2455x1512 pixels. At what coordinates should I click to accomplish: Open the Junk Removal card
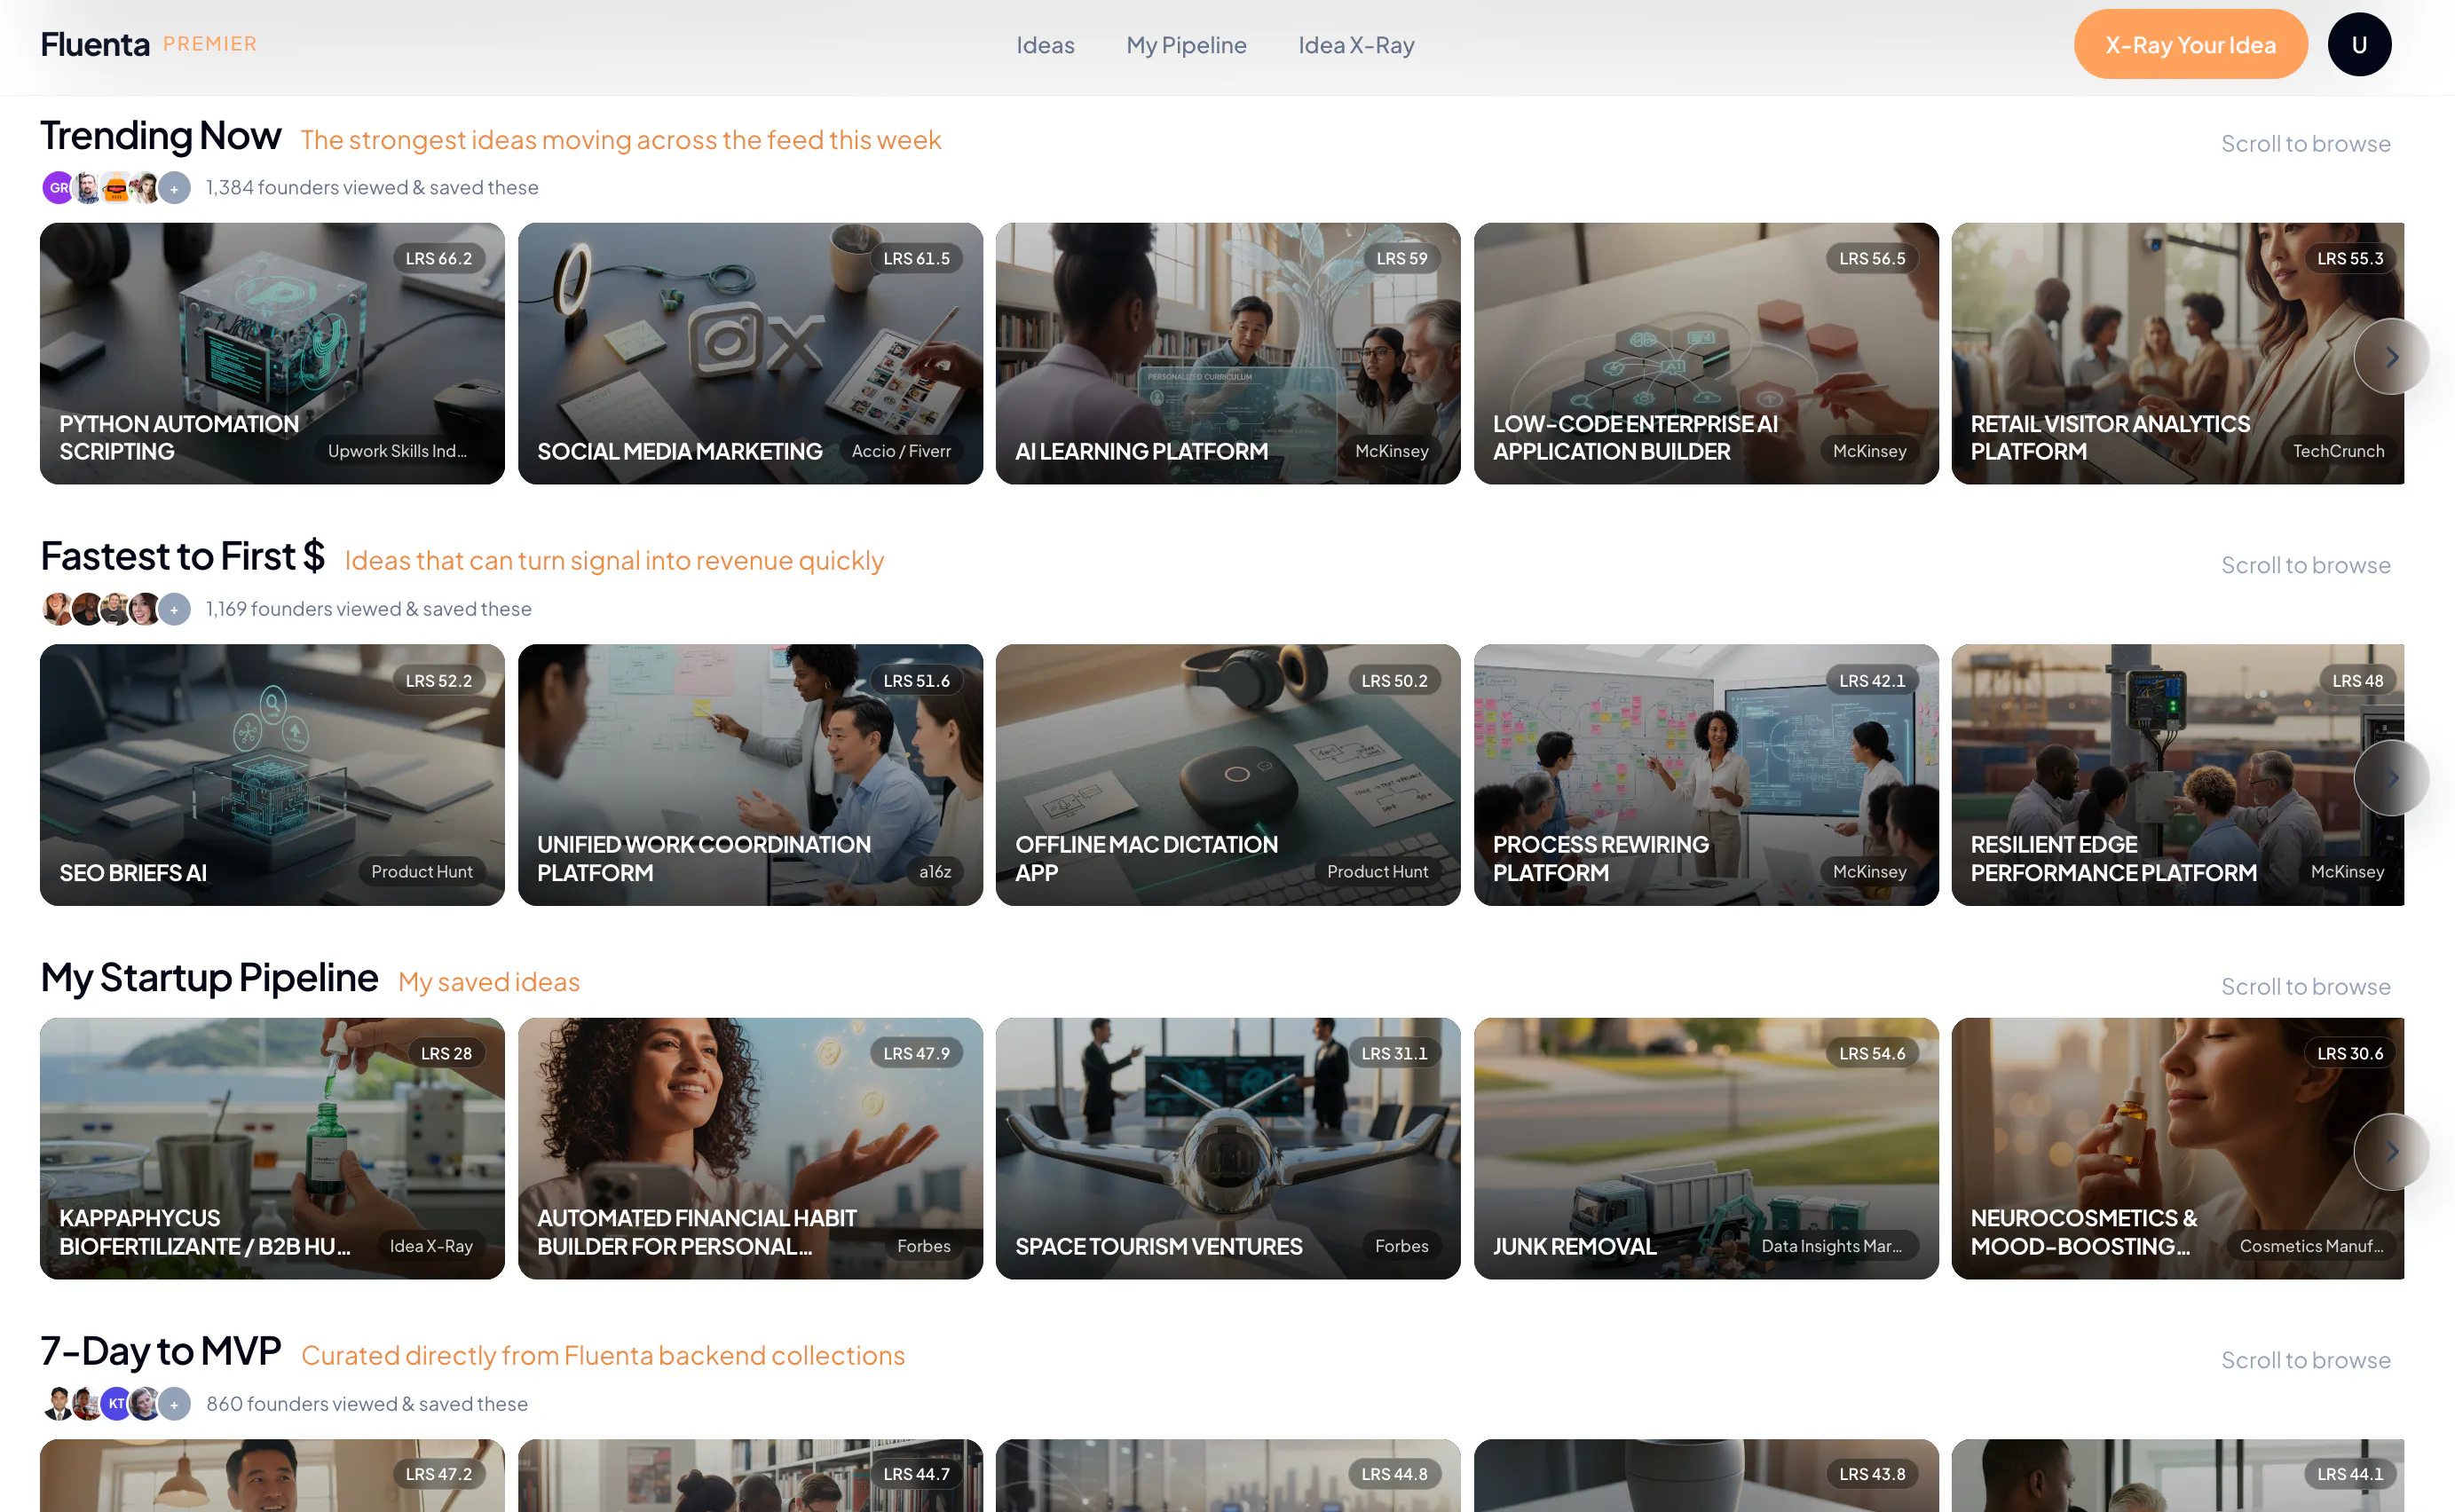[1706, 1149]
